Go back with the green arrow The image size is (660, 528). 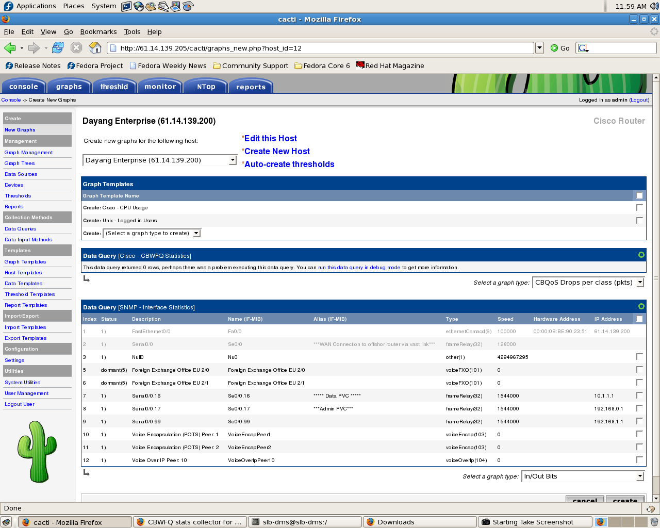point(10,48)
